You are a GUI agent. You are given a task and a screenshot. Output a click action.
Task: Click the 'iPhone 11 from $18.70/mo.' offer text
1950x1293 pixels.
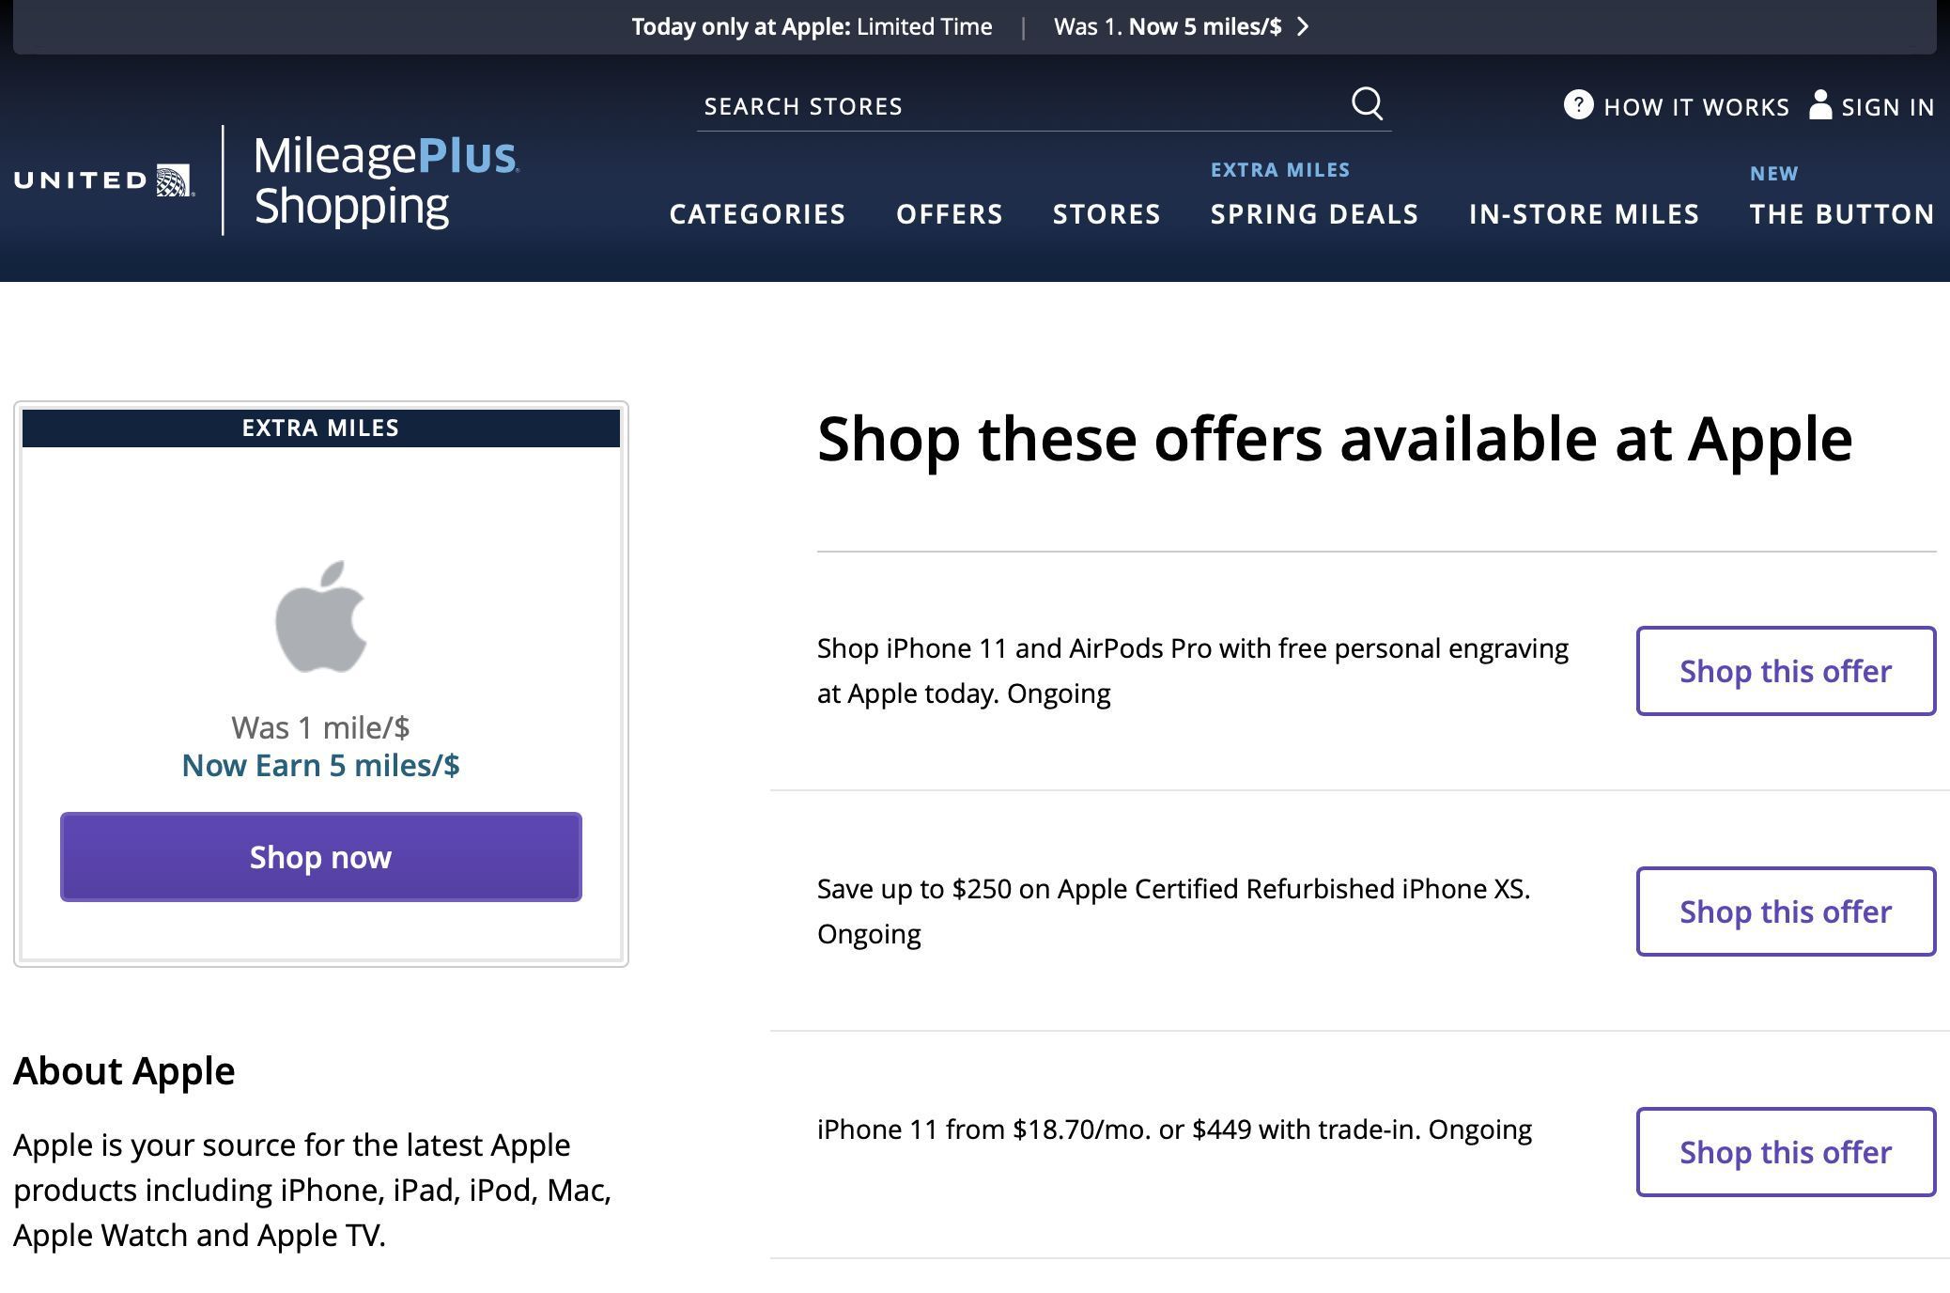[1174, 1129]
